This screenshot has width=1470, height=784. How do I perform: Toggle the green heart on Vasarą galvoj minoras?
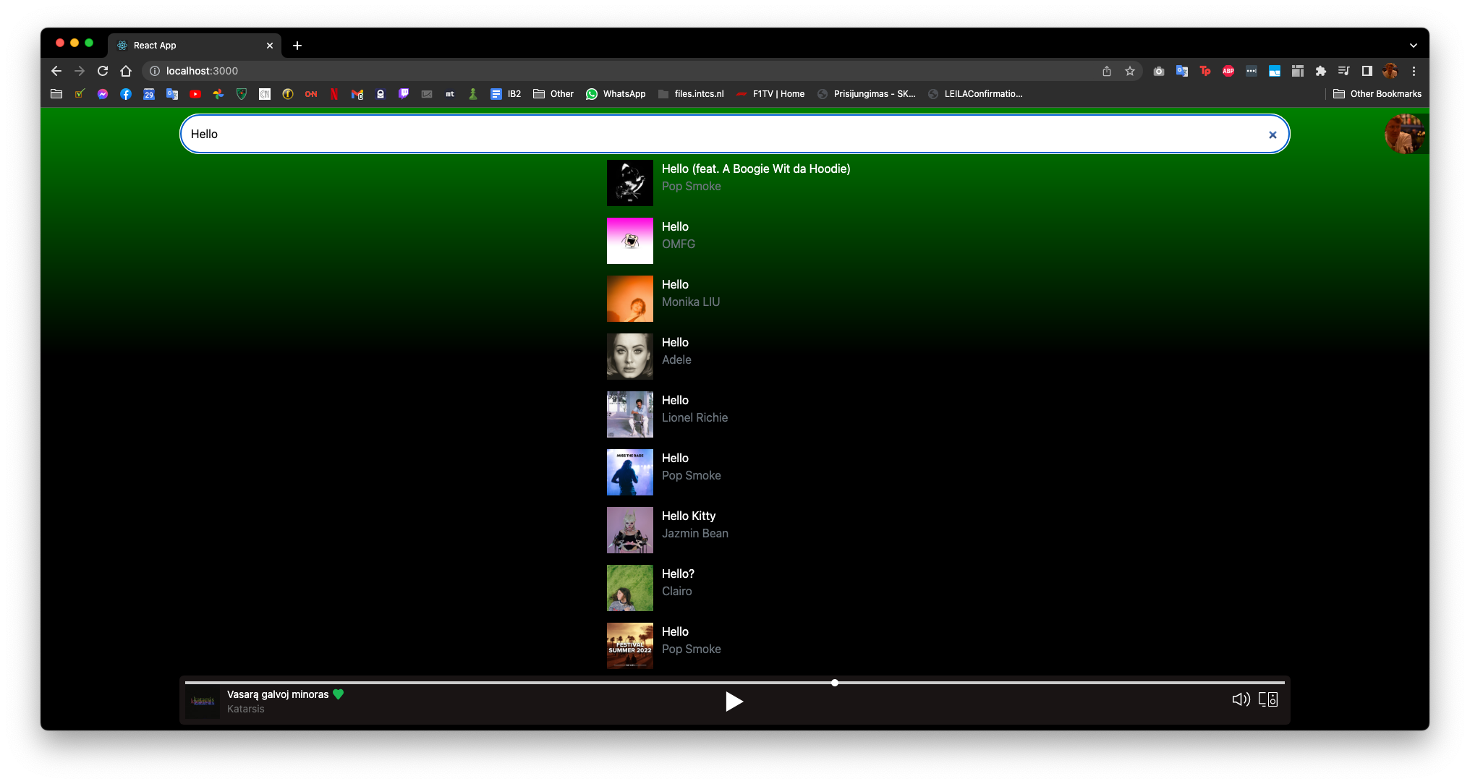click(338, 694)
